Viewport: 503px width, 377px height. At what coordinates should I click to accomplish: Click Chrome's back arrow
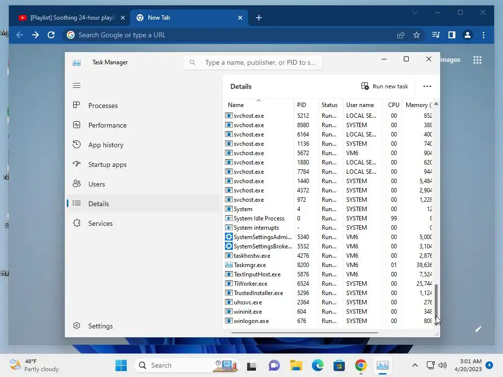(x=20, y=35)
